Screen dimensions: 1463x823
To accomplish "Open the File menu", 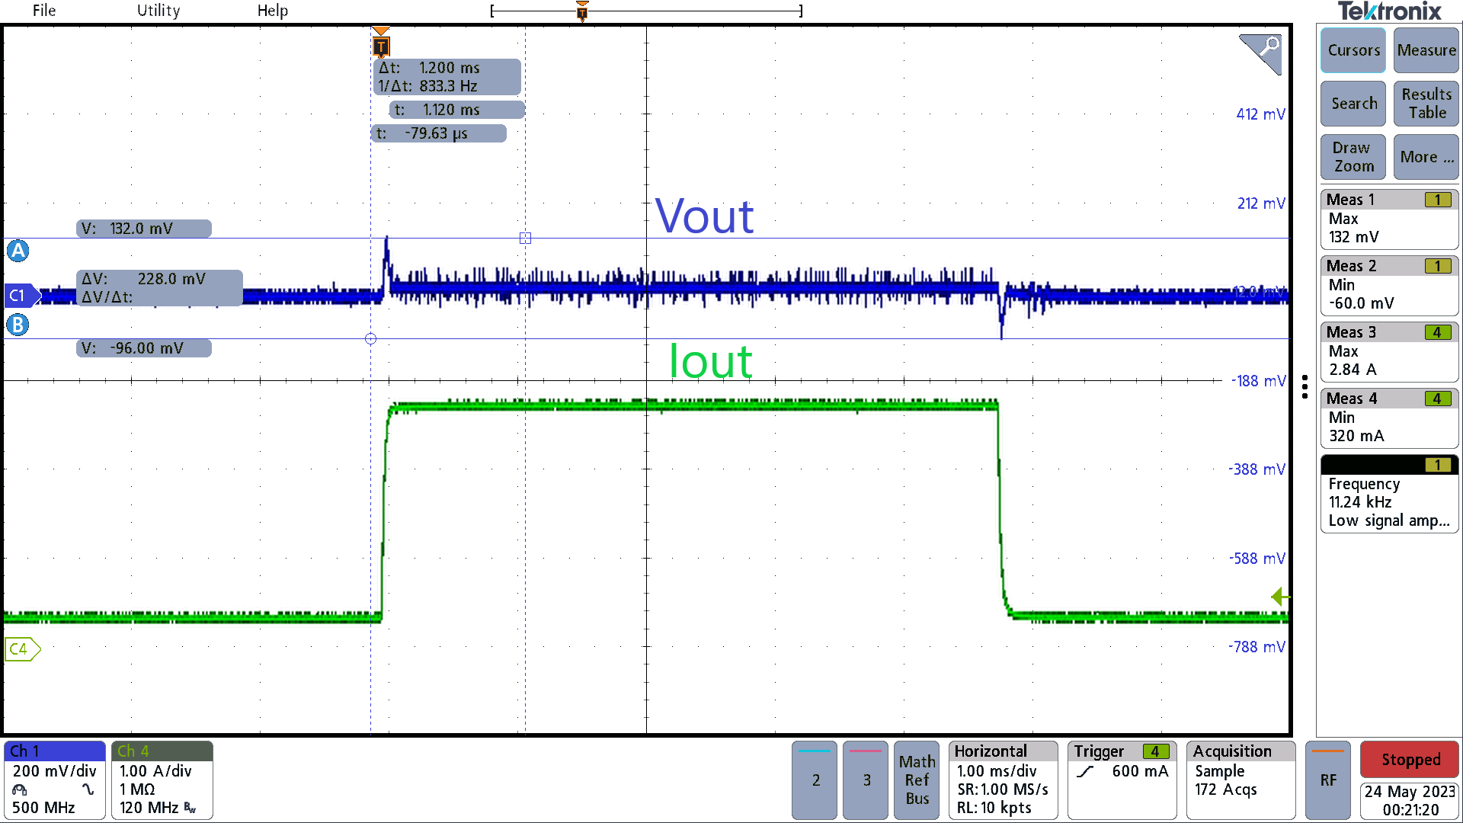I will (43, 11).
